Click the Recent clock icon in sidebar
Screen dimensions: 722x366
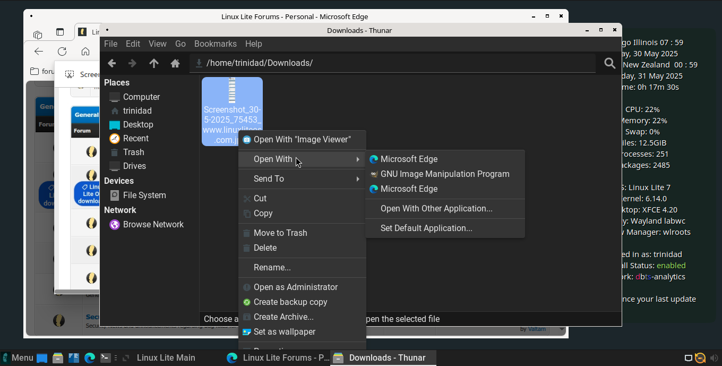click(115, 139)
